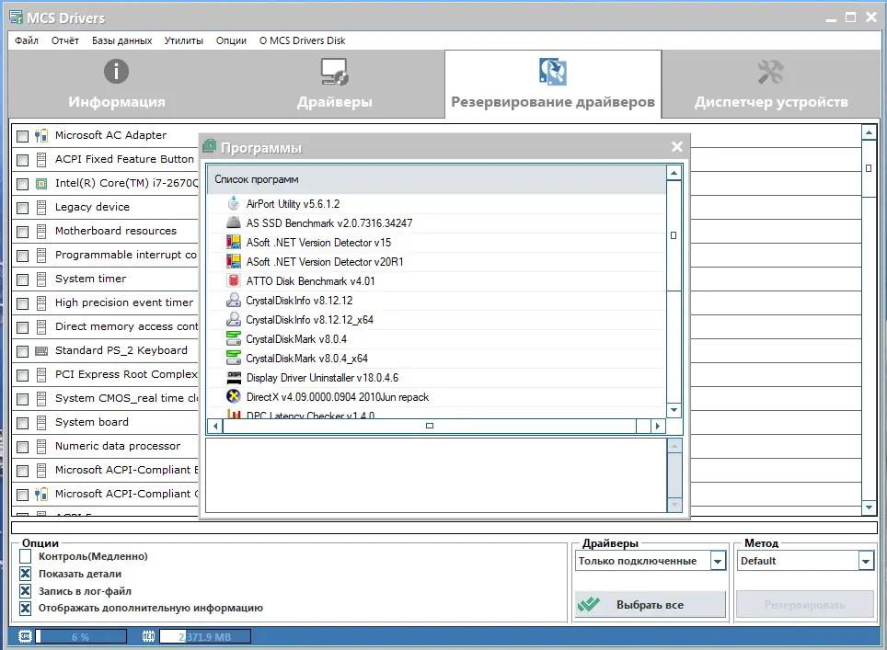Click the Intel Core i7-2670 processor icon
887x650 pixels.
(x=41, y=183)
